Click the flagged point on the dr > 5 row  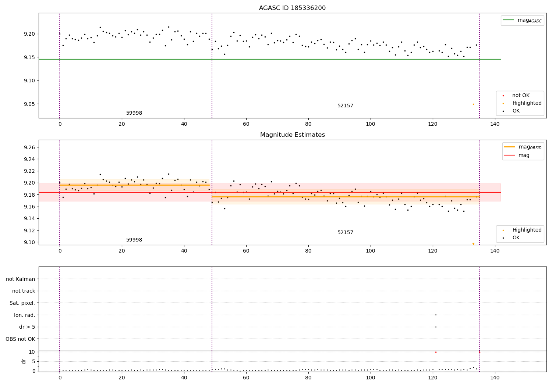pyautogui.click(x=436, y=327)
